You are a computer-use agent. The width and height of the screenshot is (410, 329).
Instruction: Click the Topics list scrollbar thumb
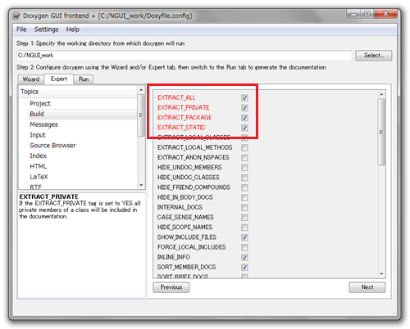click(x=141, y=115)
